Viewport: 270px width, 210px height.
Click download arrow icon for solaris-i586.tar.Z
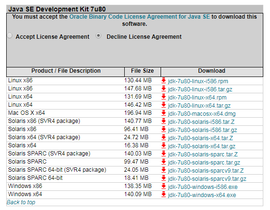tap(163, 122)
